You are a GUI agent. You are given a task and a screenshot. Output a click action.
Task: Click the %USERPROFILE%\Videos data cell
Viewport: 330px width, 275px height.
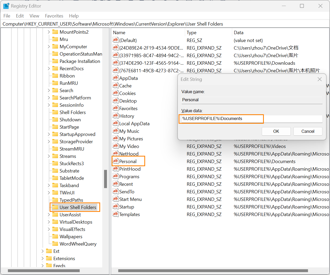pyautogui.click(x=260, y=146)
